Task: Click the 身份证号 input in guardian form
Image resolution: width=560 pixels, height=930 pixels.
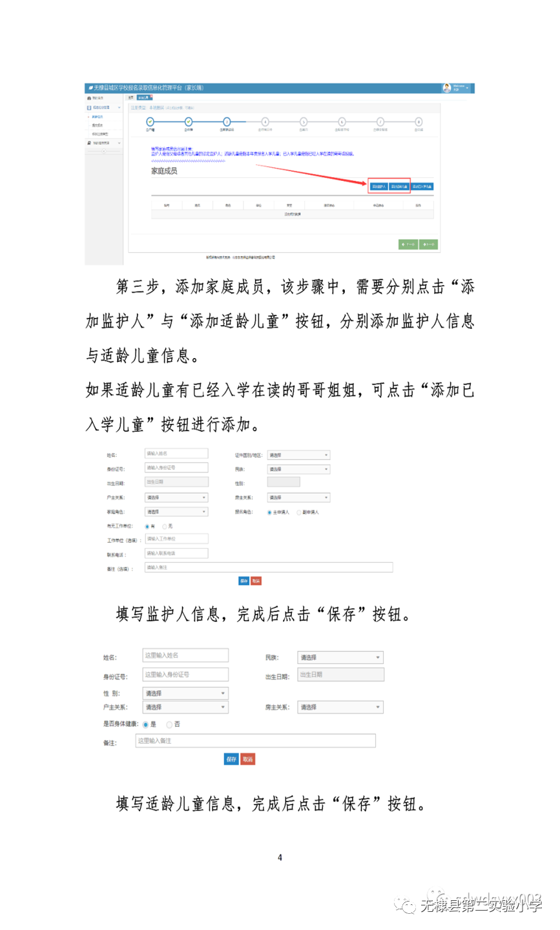Action: 176,468
